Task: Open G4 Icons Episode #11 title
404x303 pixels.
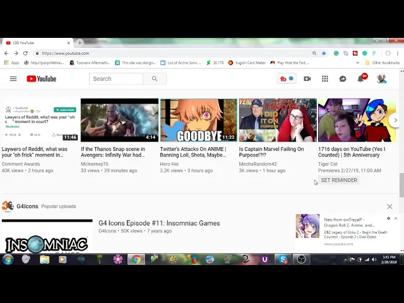Action: point(159,223)
